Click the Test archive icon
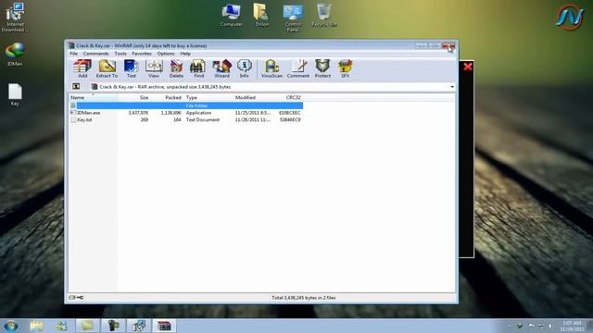This screenshot has height=333, width=593. tap(131, 68)
